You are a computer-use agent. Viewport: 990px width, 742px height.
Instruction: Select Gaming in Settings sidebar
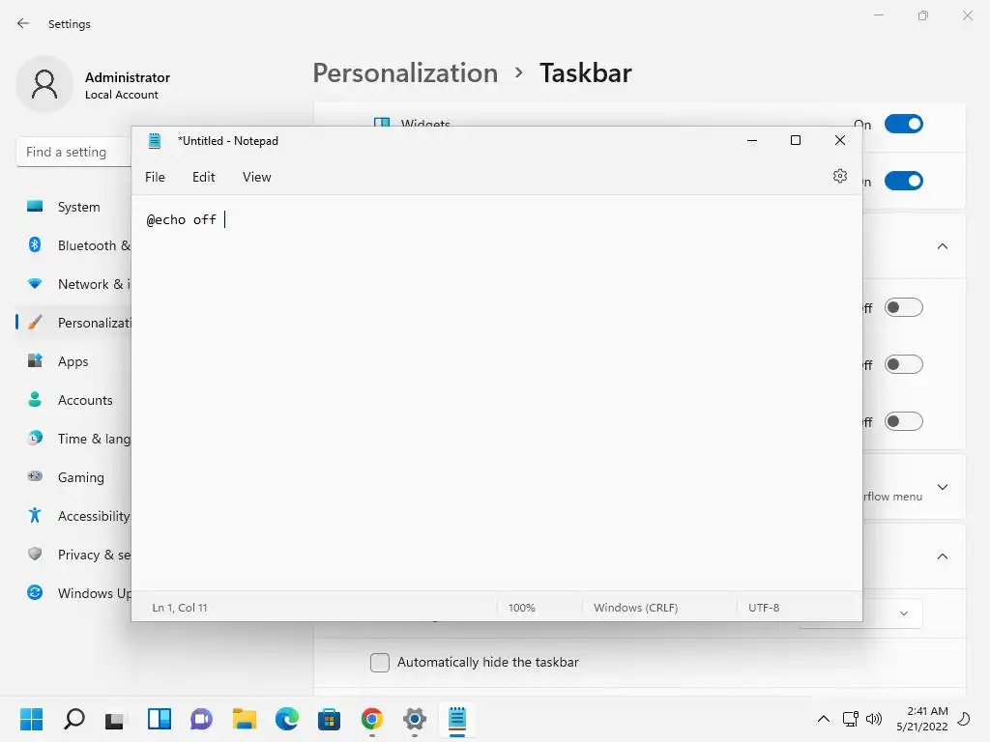[73, 477]
